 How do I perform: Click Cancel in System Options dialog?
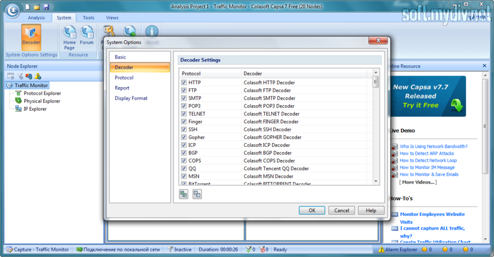[x=341, y=210]
